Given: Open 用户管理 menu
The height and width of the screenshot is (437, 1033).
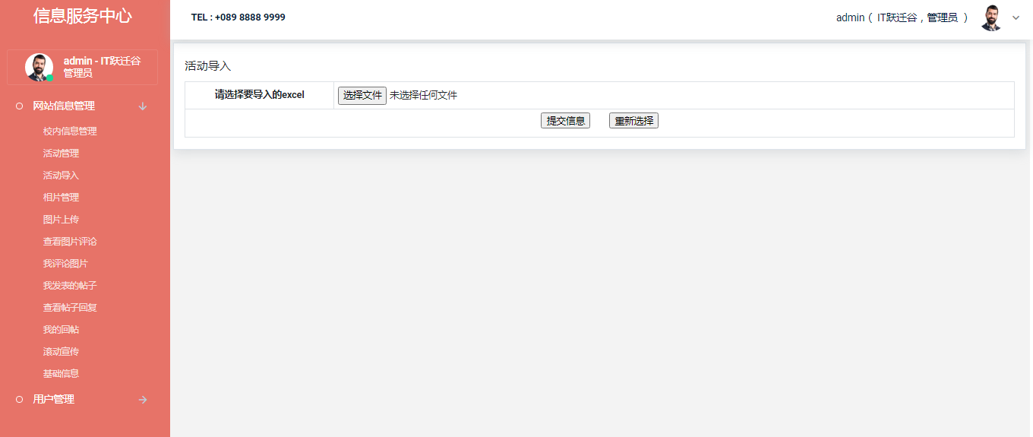Looking at the screenshot, I should [x=53, y=399].
